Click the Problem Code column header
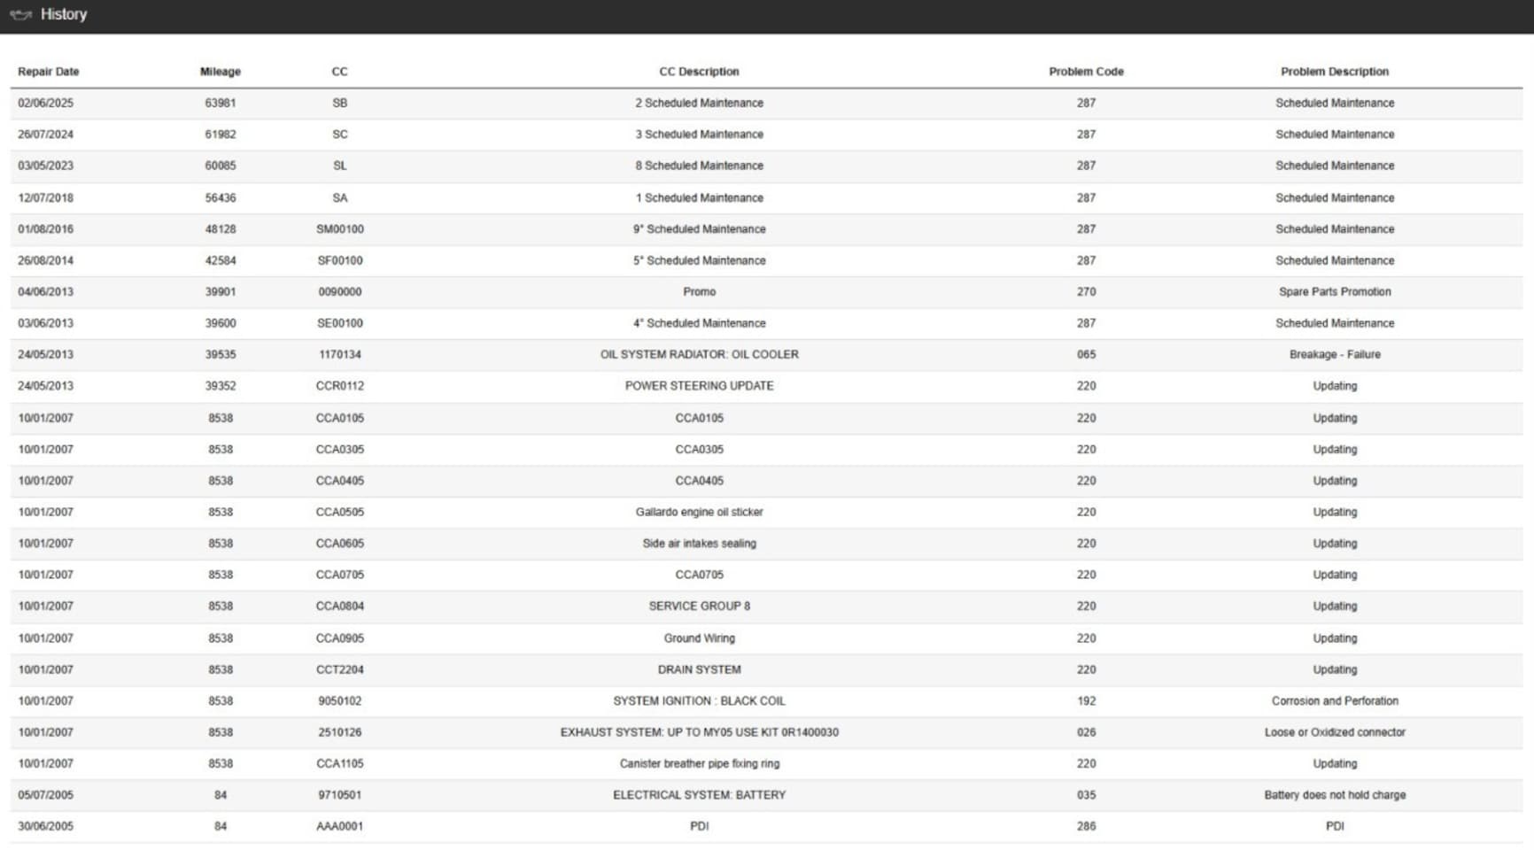This screenshot has height=850, width=1534. click(x=1086, y=72)
